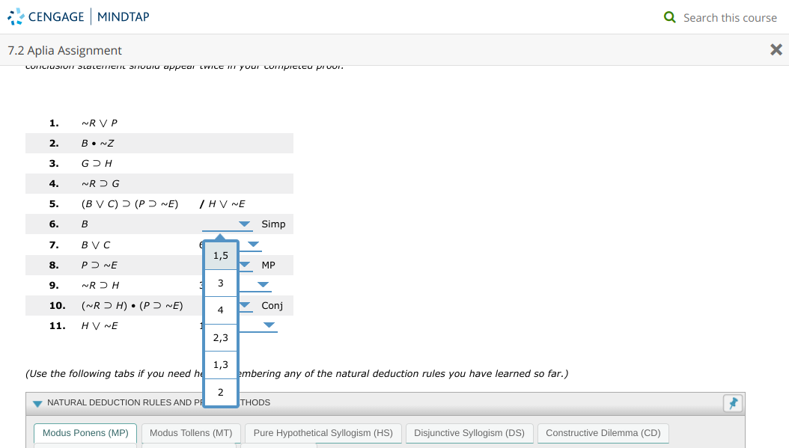Click the Cengage logo icon

[15, 16]
